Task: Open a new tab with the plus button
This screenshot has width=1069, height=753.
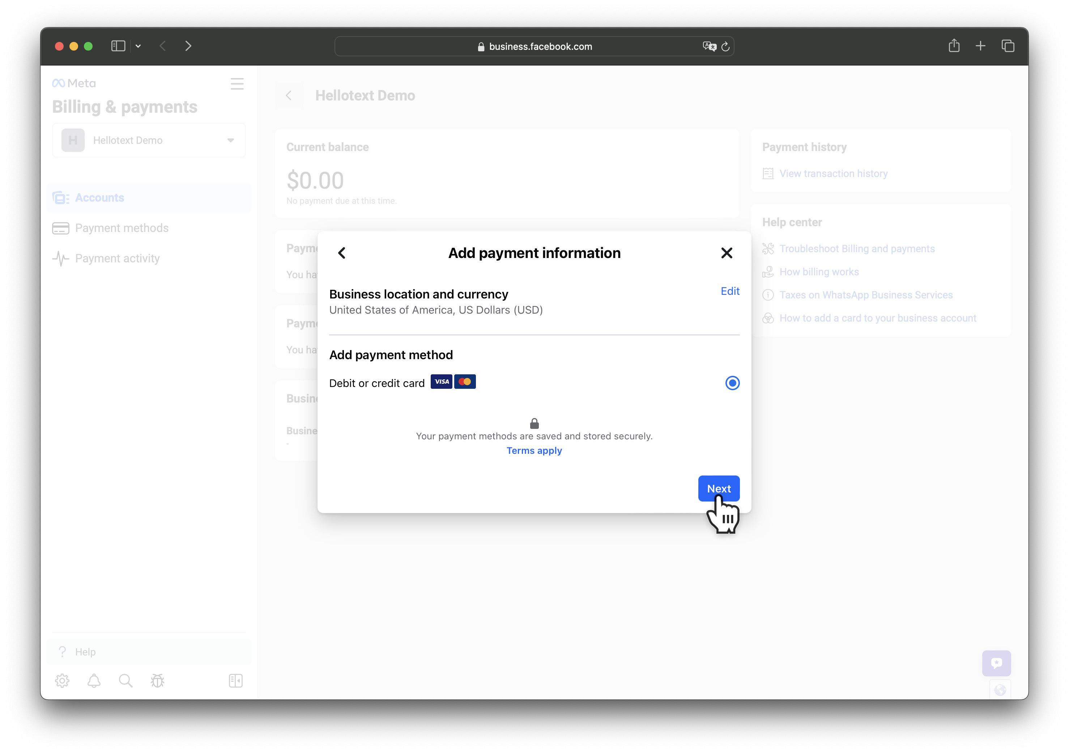Action: coord(980,46)
